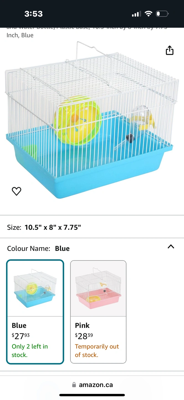Tap the $28.39 Pink price
The width and height of the screenshot is (184, 400).
pos(84,336)
